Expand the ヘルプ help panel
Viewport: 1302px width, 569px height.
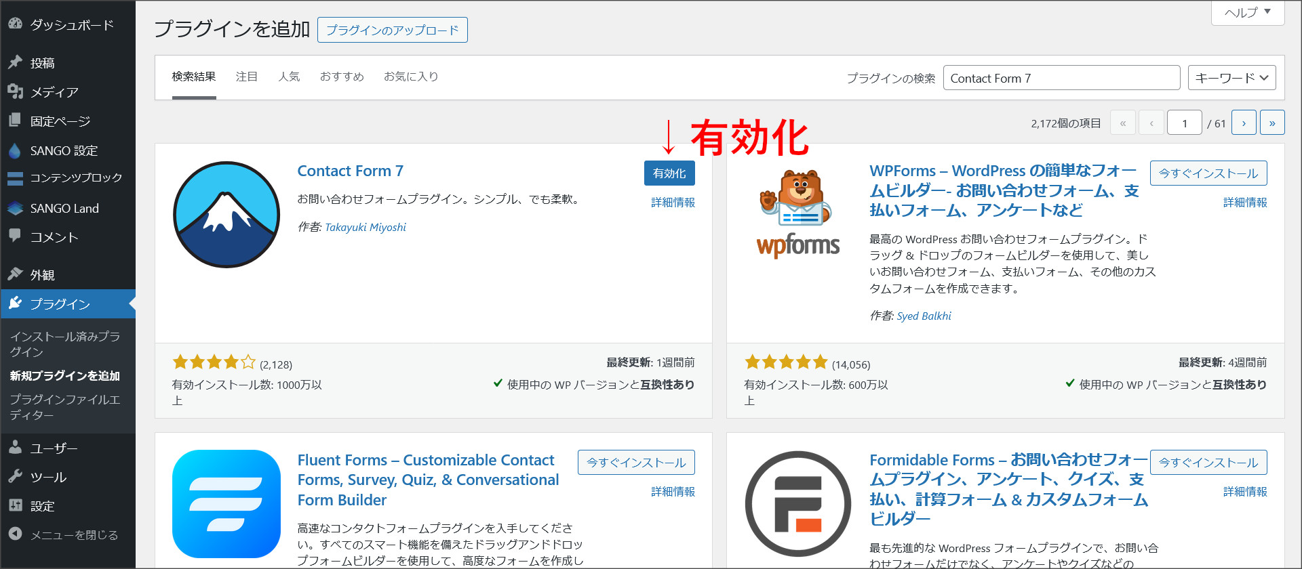[x=1247, y=12]
